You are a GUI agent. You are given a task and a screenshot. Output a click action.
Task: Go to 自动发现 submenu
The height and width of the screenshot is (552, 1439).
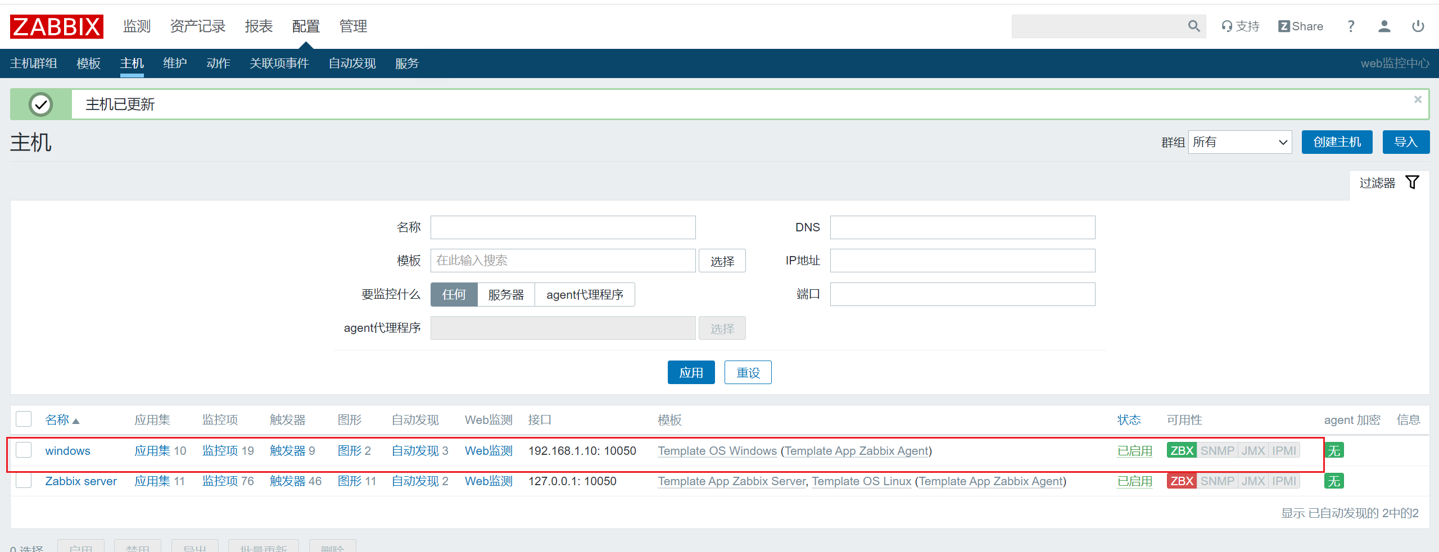[352, 63]
